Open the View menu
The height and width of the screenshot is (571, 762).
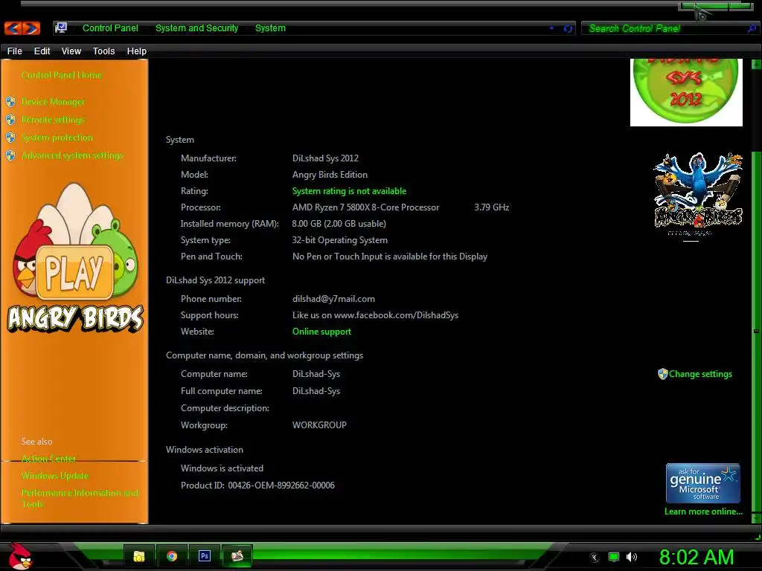coord(71,51)
